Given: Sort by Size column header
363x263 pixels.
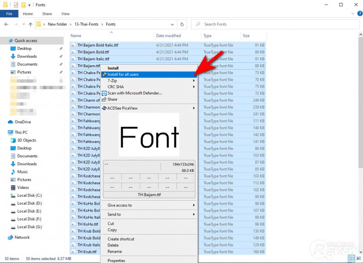Looking at the screenshot, I should click(254, 36).
